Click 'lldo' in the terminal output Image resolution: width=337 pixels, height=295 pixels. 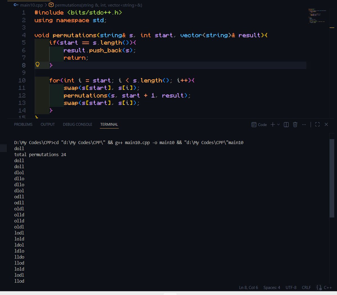click(19, 257)
